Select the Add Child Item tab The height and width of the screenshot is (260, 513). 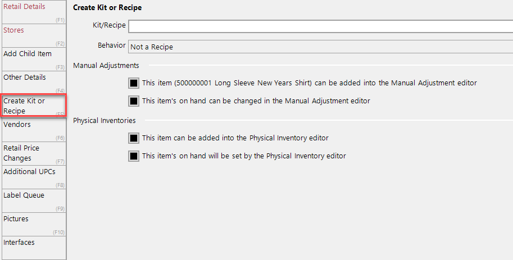(x=34, y=59)
